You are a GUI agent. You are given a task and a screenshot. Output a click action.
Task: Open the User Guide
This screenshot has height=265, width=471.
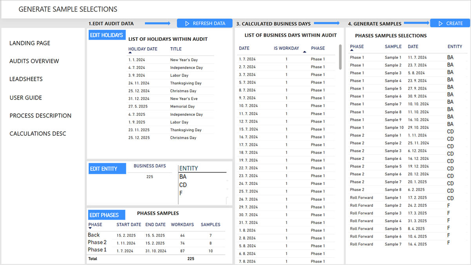pyautogui.click(x=25, y=98)
